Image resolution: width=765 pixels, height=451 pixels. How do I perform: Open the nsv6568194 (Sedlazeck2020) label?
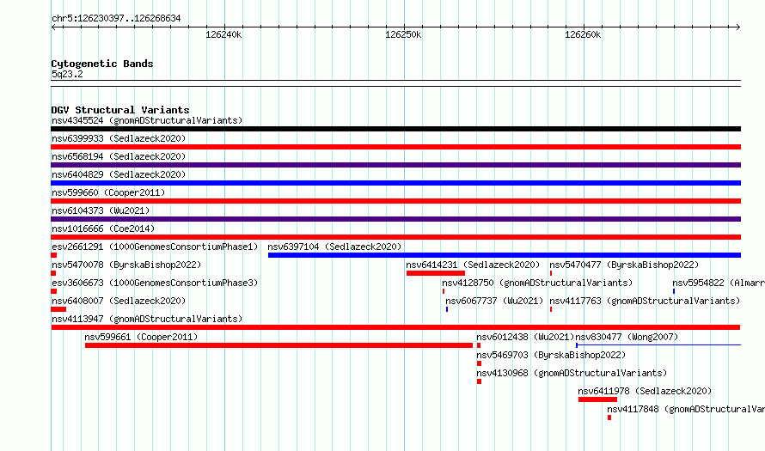[119, 156]
